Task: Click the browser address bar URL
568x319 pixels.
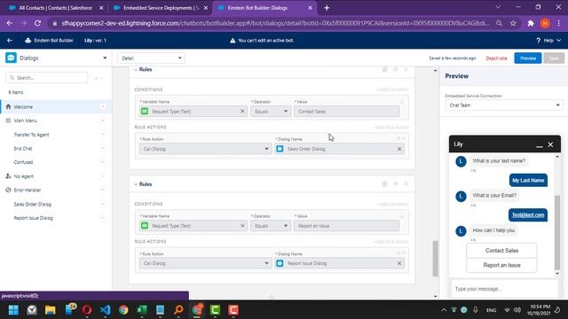Action: [275, 23]
